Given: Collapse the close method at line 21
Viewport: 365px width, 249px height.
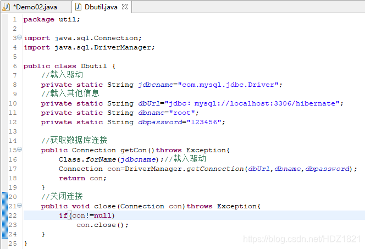Looking at the screenshot, I should (x=20, y=205).
